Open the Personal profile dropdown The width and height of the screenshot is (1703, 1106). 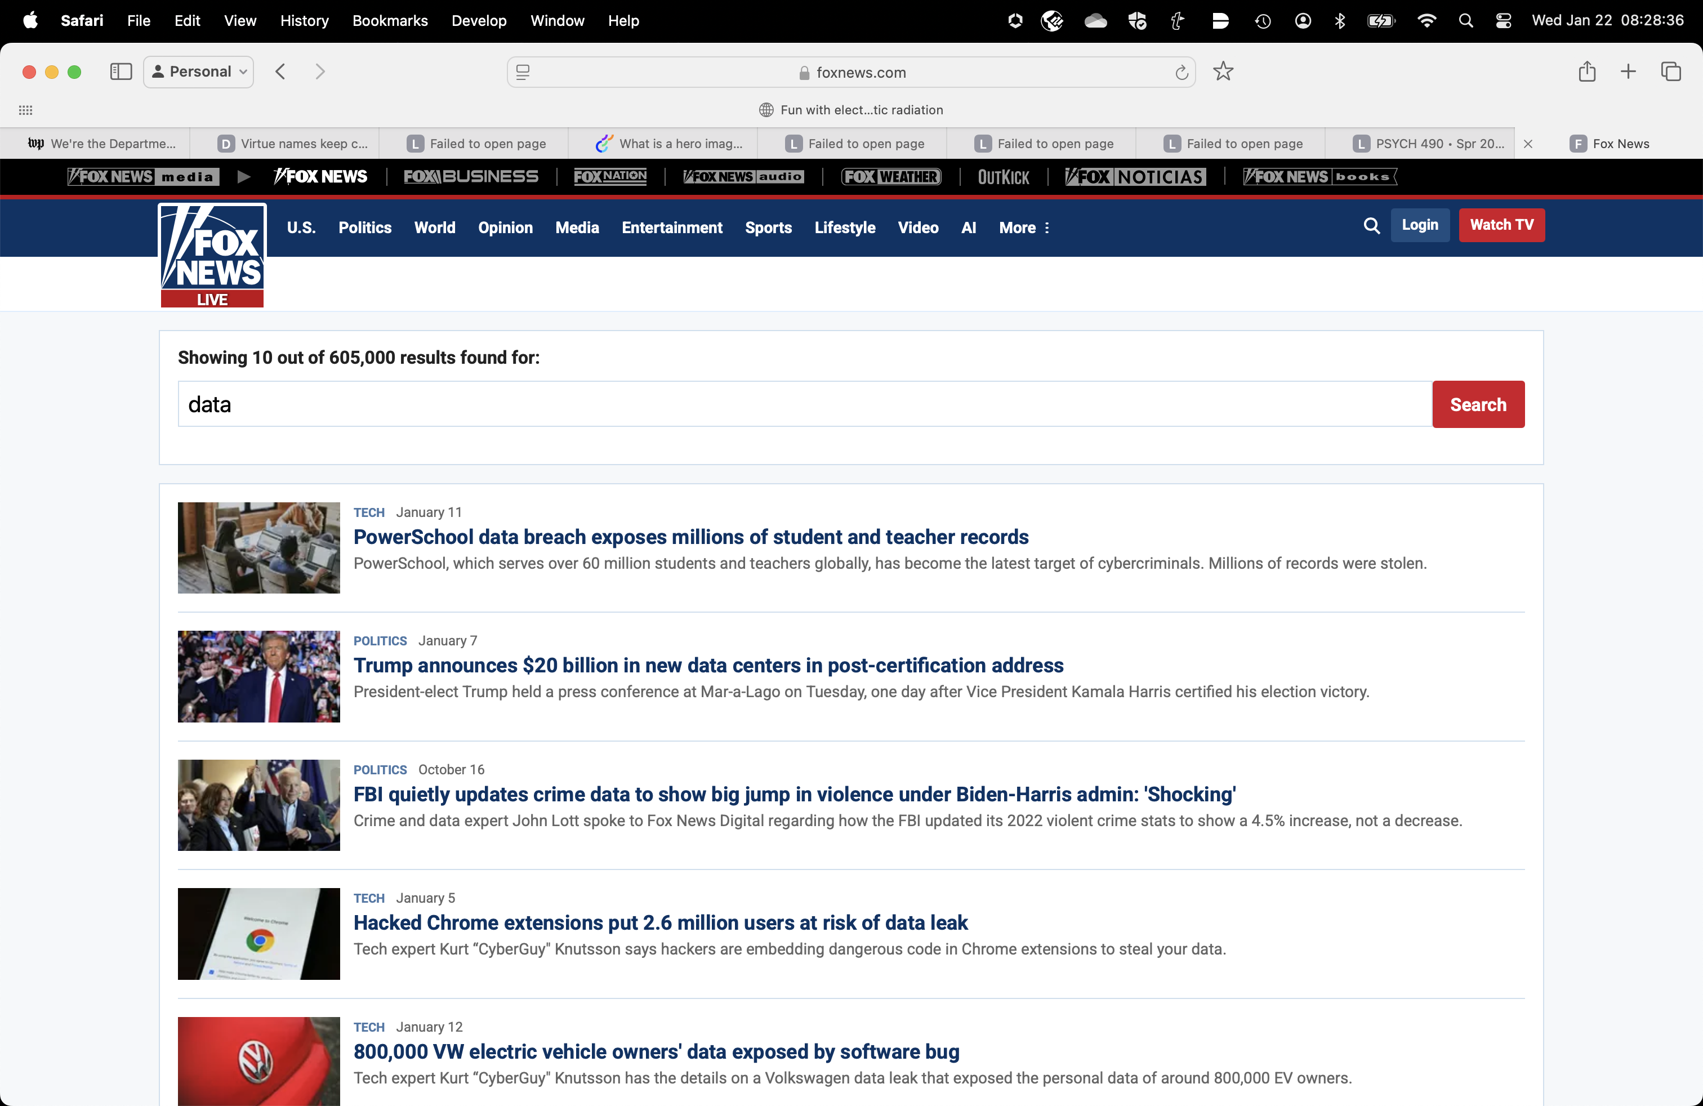199,72
